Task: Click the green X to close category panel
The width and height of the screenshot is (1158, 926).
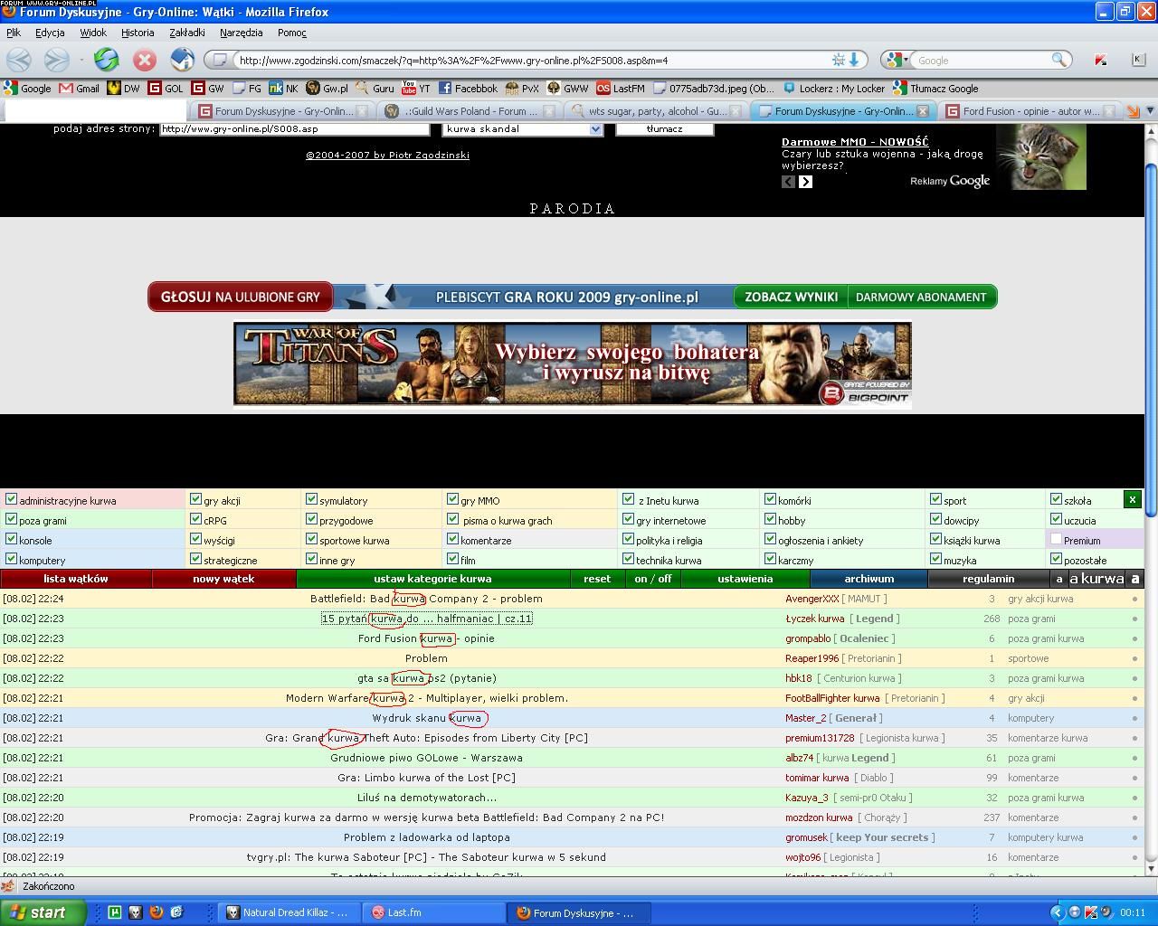Action: tap(1132, 499)
